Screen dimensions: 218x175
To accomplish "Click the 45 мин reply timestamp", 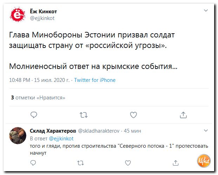I will 133,131.
